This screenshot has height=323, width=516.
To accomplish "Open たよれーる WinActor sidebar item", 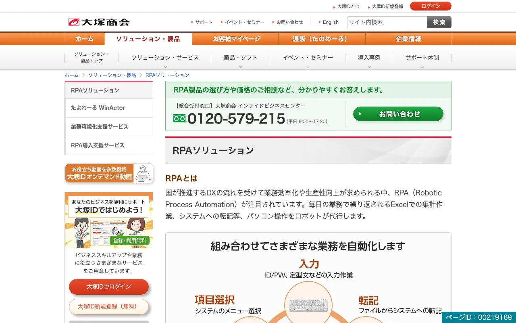I will coord(109,108).
